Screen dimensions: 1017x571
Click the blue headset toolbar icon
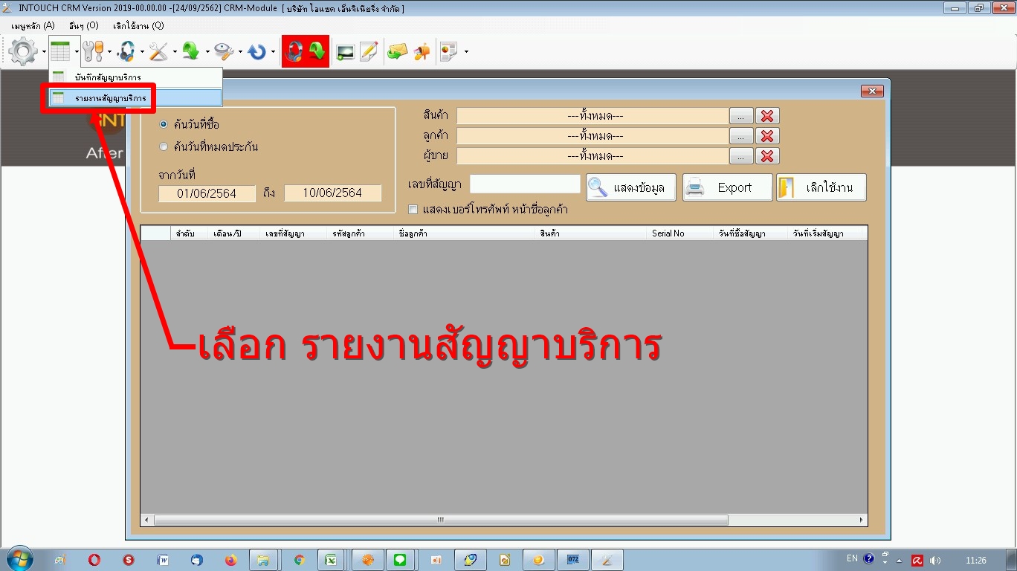[x=126, y=51]
